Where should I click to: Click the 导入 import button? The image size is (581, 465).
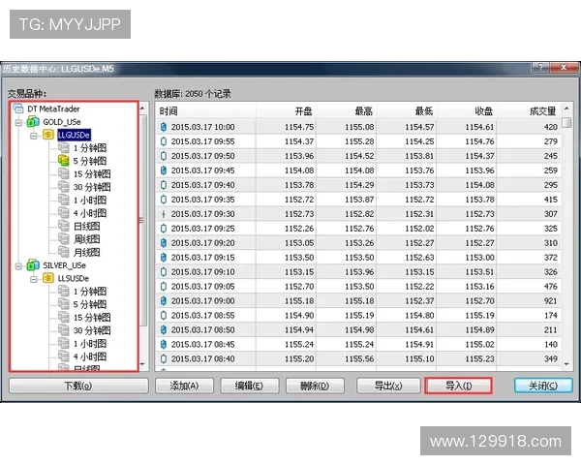tap(458, 386)
